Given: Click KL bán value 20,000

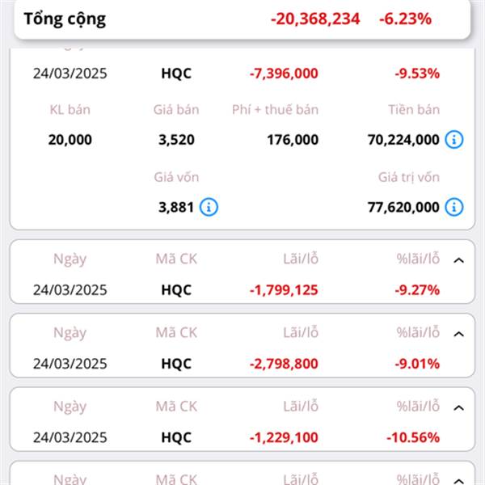Looking at the screenshot, I should (70, 140).
